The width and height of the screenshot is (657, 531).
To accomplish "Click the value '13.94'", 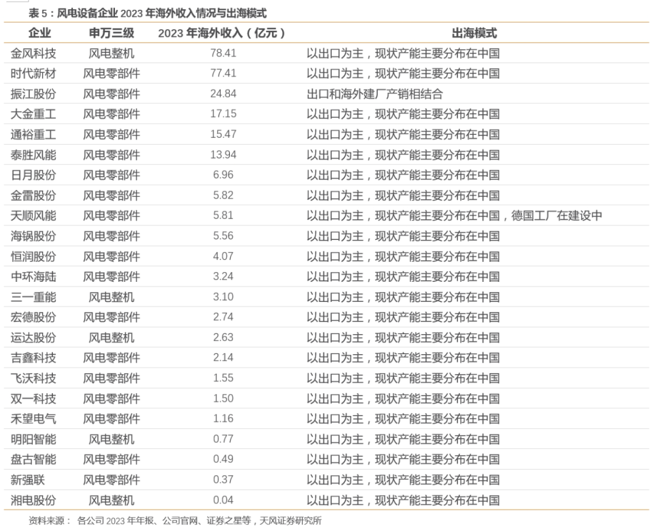I will point(223,155).
